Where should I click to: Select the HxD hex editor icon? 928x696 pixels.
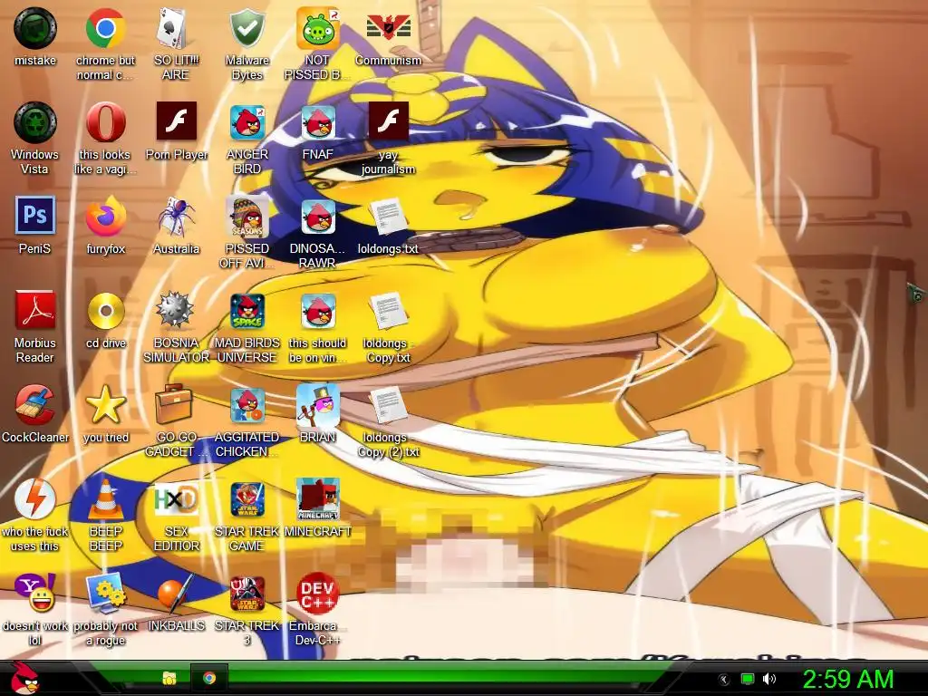[176, 499]
